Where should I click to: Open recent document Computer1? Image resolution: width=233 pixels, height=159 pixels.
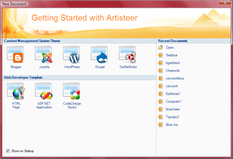pyautogui.click(x=174, y=102)
